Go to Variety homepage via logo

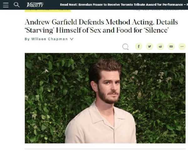pos(35,5)
